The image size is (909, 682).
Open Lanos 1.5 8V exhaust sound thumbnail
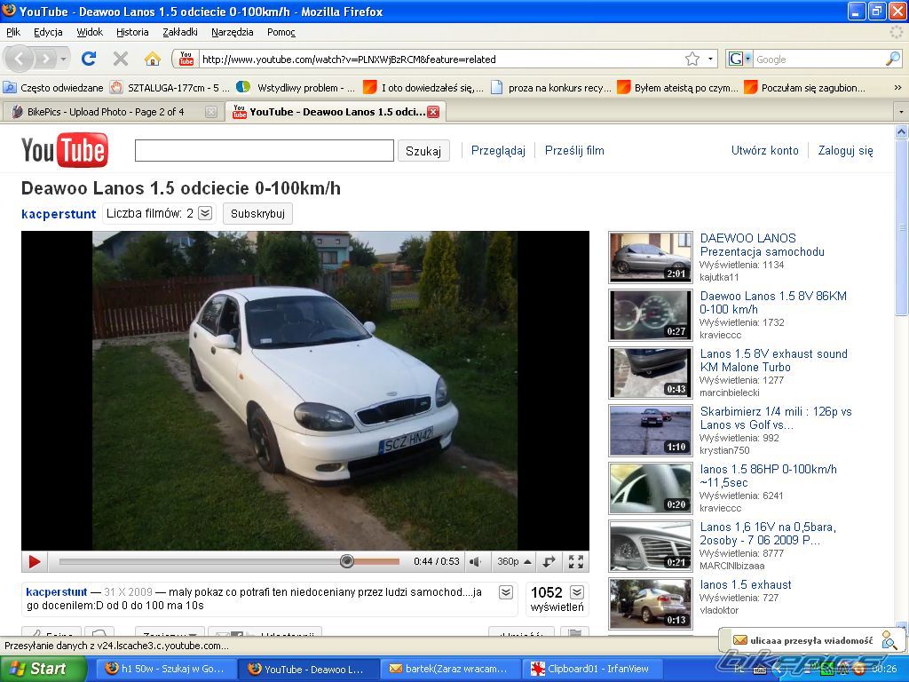(651, 373)
